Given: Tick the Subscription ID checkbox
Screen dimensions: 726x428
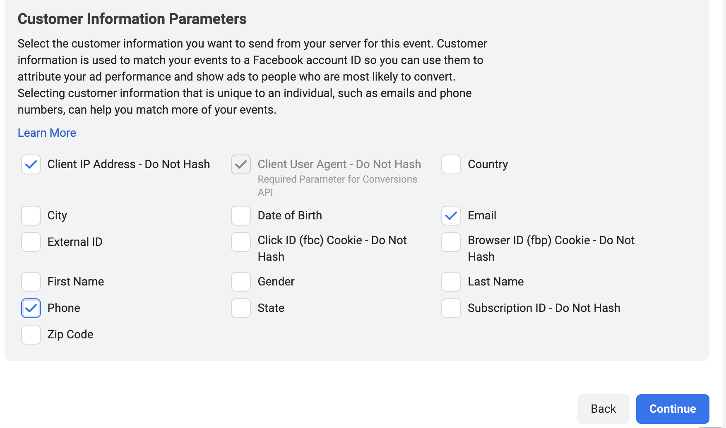Looking at the screenshot, I should pos(451,308).
